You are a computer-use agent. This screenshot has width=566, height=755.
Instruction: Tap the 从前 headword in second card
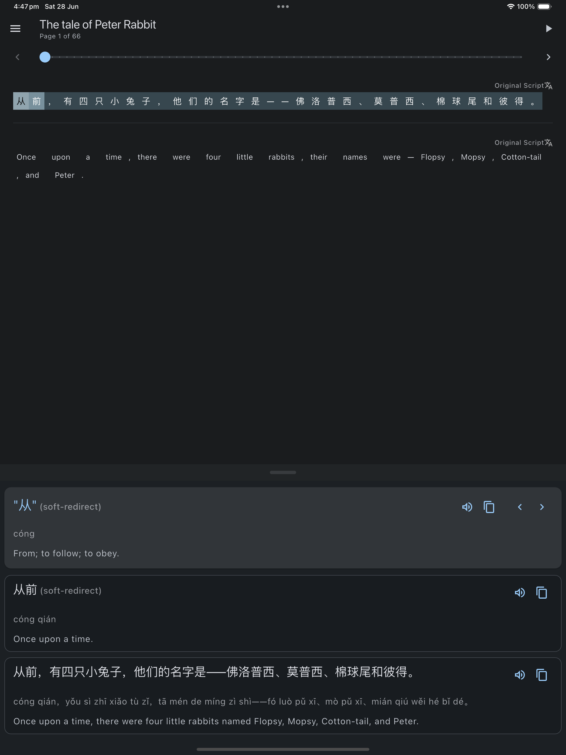(x=25, y=590)
